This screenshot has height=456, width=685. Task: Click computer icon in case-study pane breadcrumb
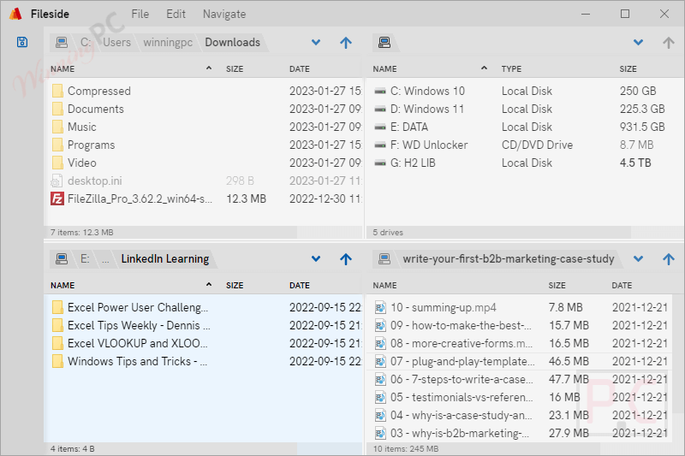pos(384,258)
